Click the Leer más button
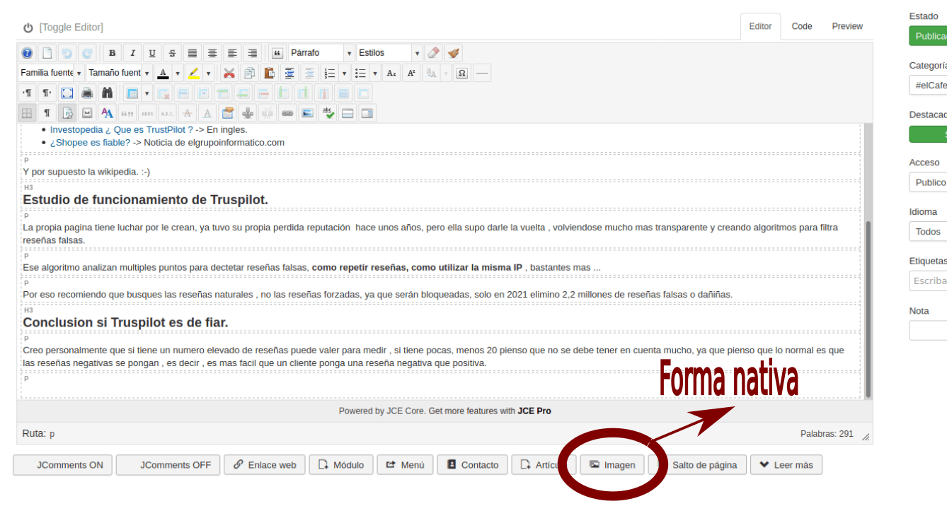The height and width of the screenshot is (506, 947). click(x=786, y=465)
